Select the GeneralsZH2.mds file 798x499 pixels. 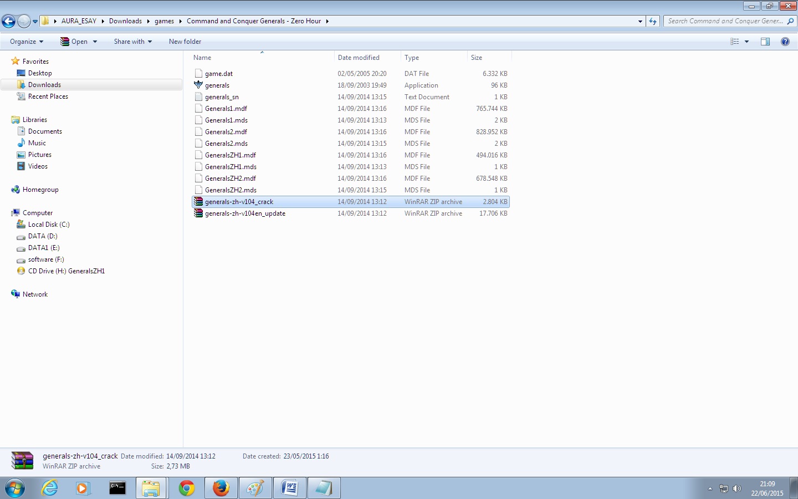coord(231,190)
